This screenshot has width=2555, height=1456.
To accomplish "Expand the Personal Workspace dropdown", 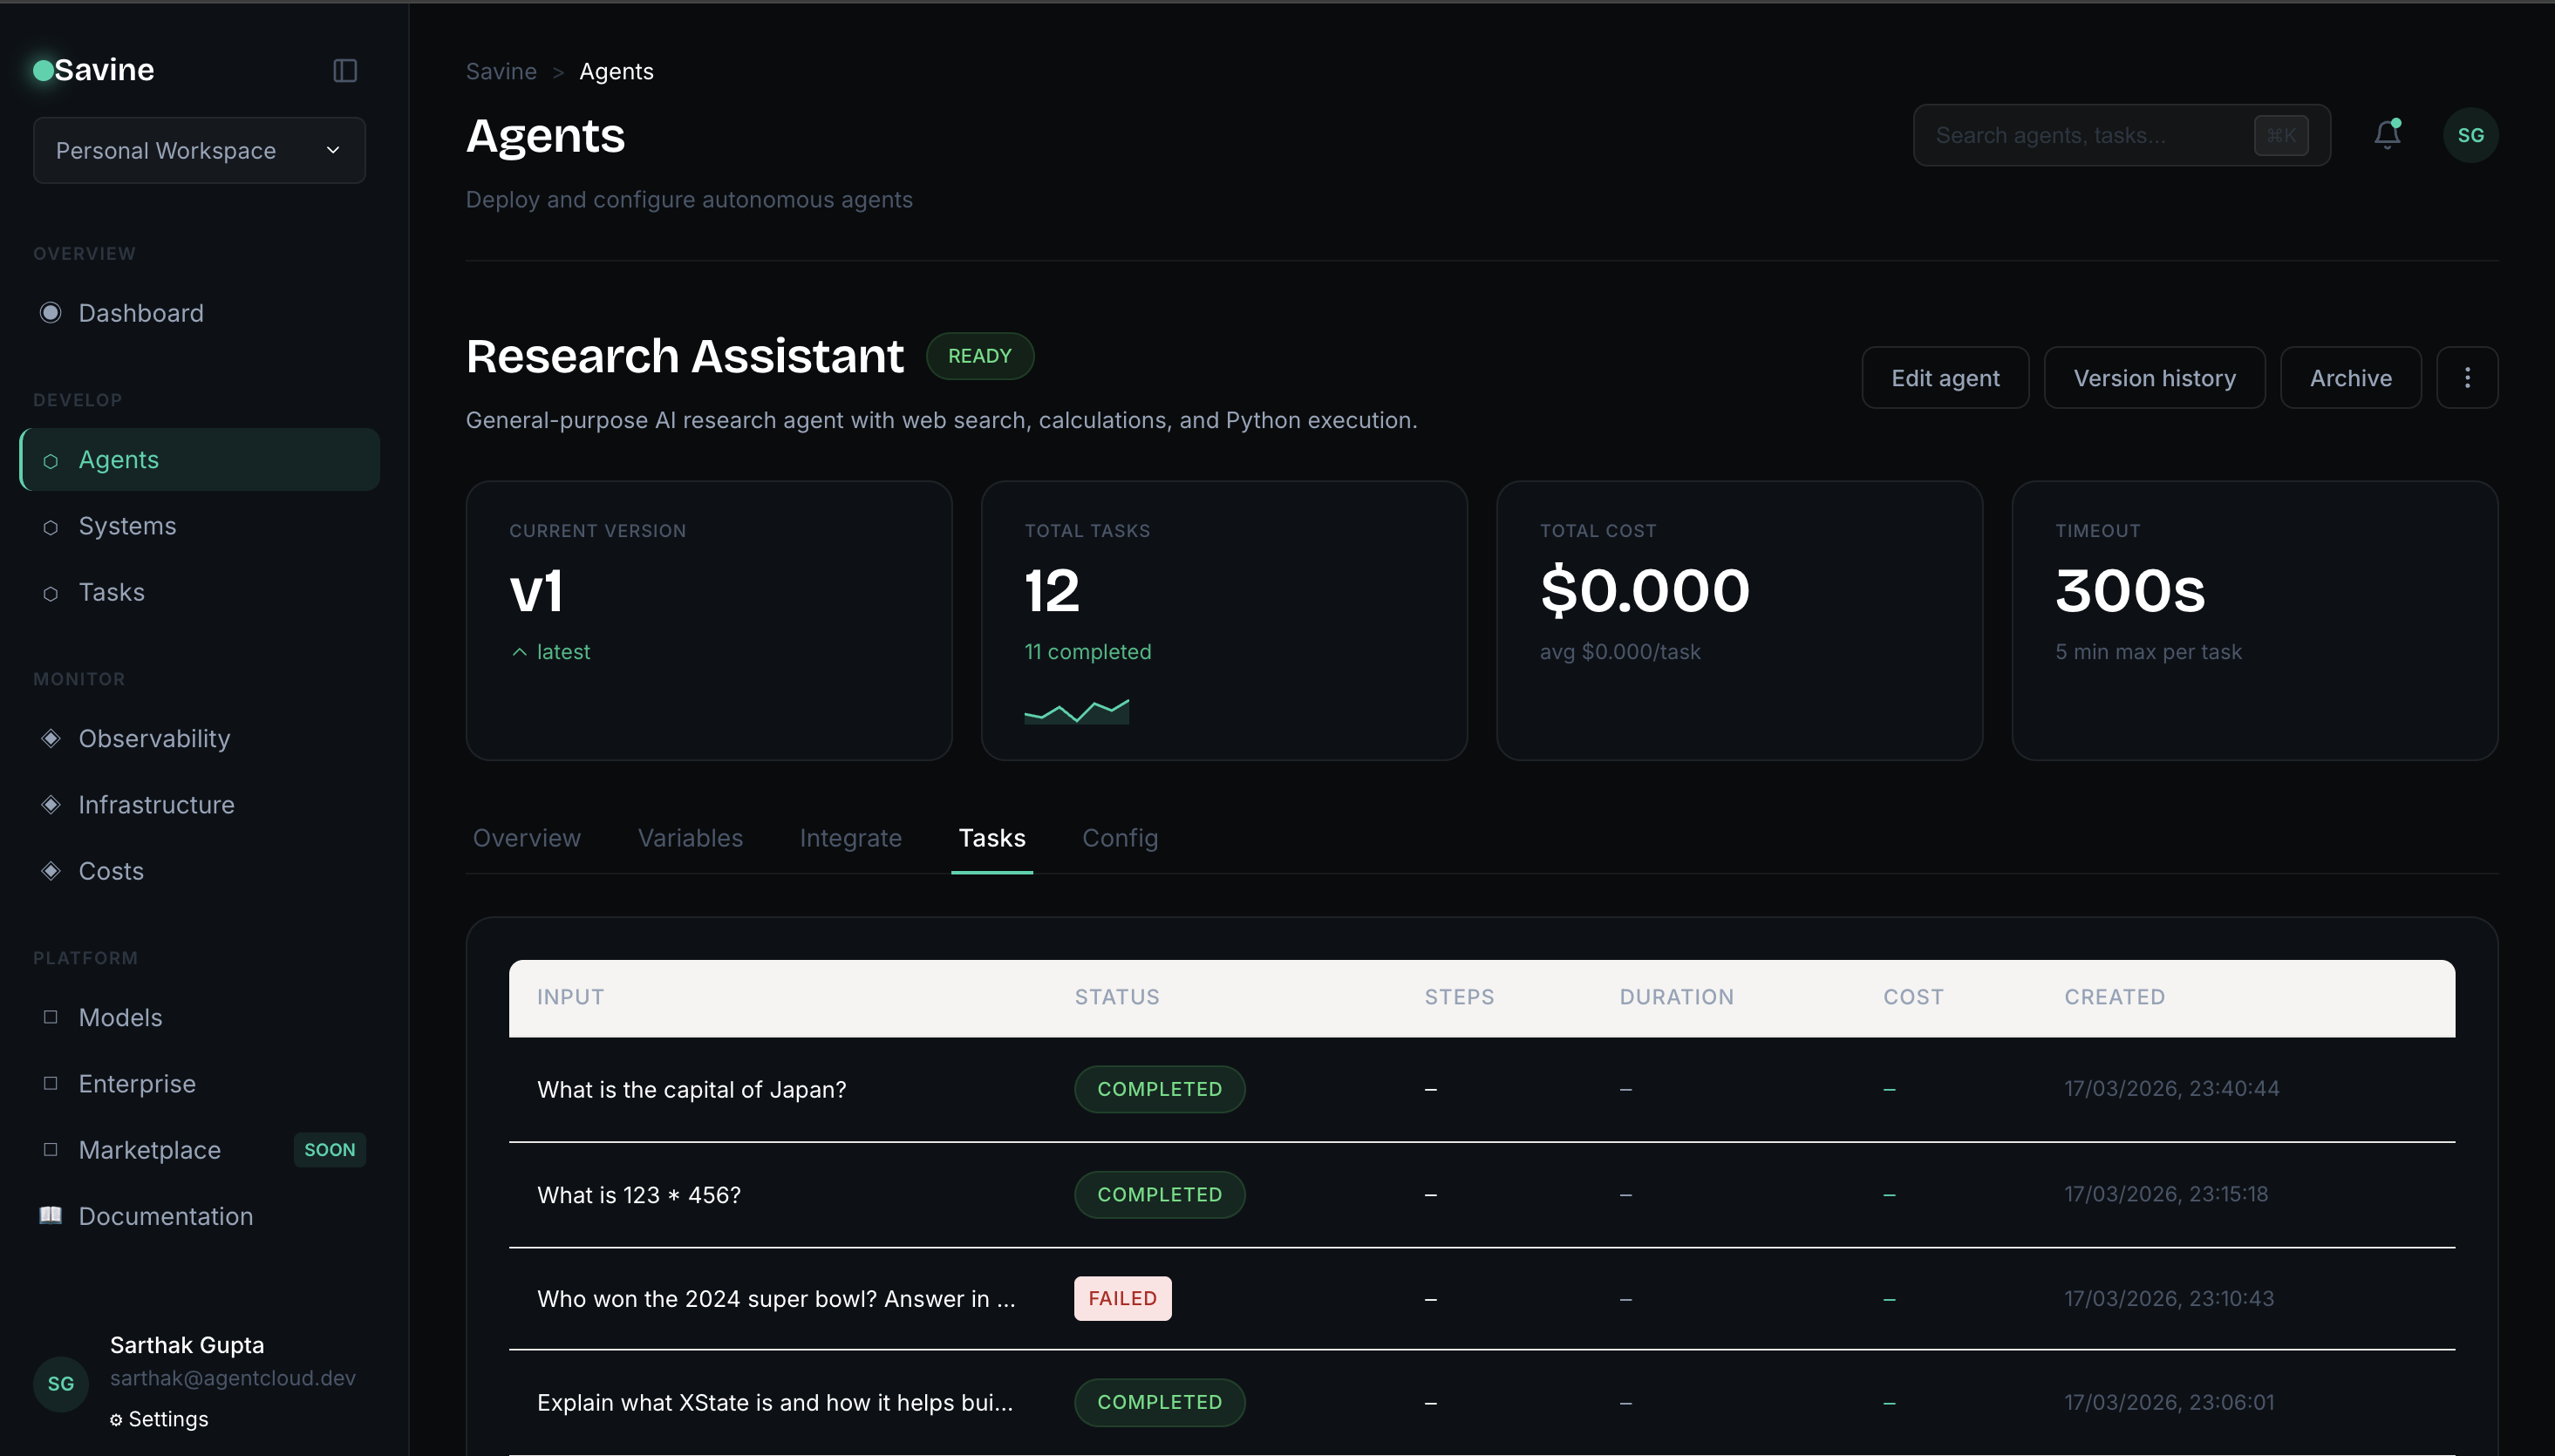I will 199,150.
